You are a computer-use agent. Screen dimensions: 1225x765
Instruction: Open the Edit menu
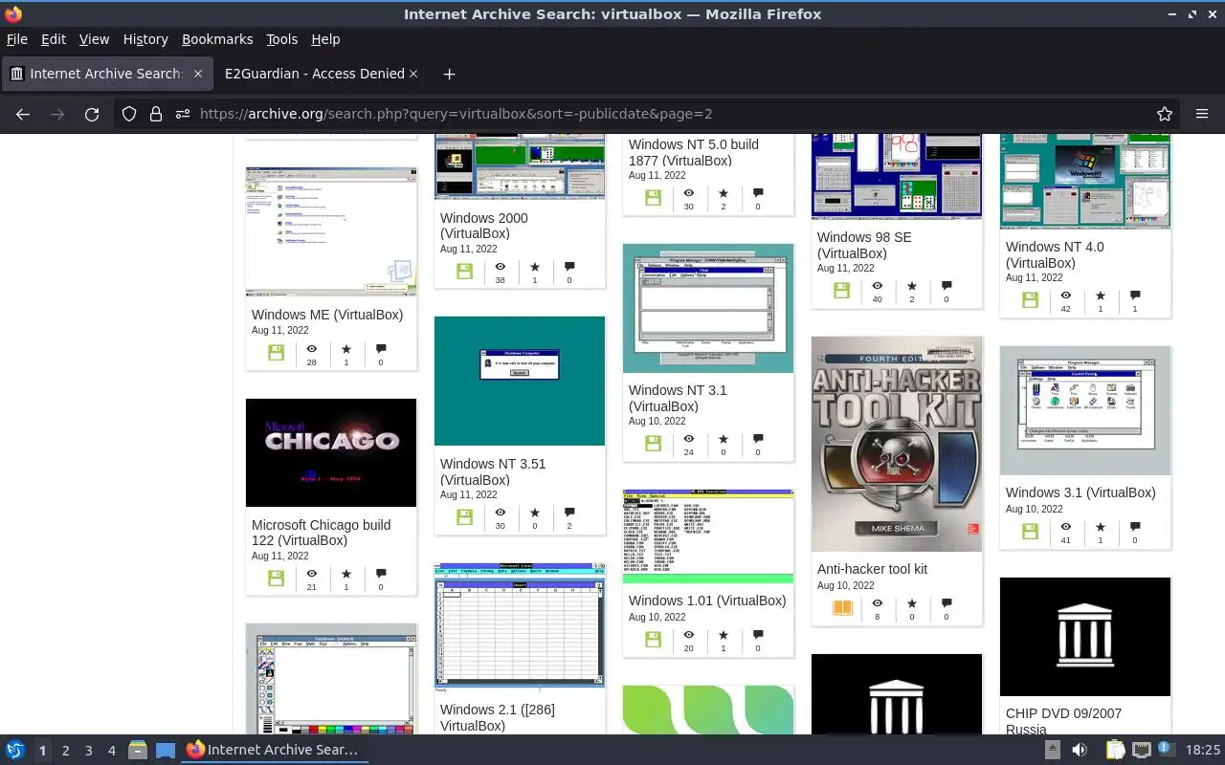coord(54,39)
